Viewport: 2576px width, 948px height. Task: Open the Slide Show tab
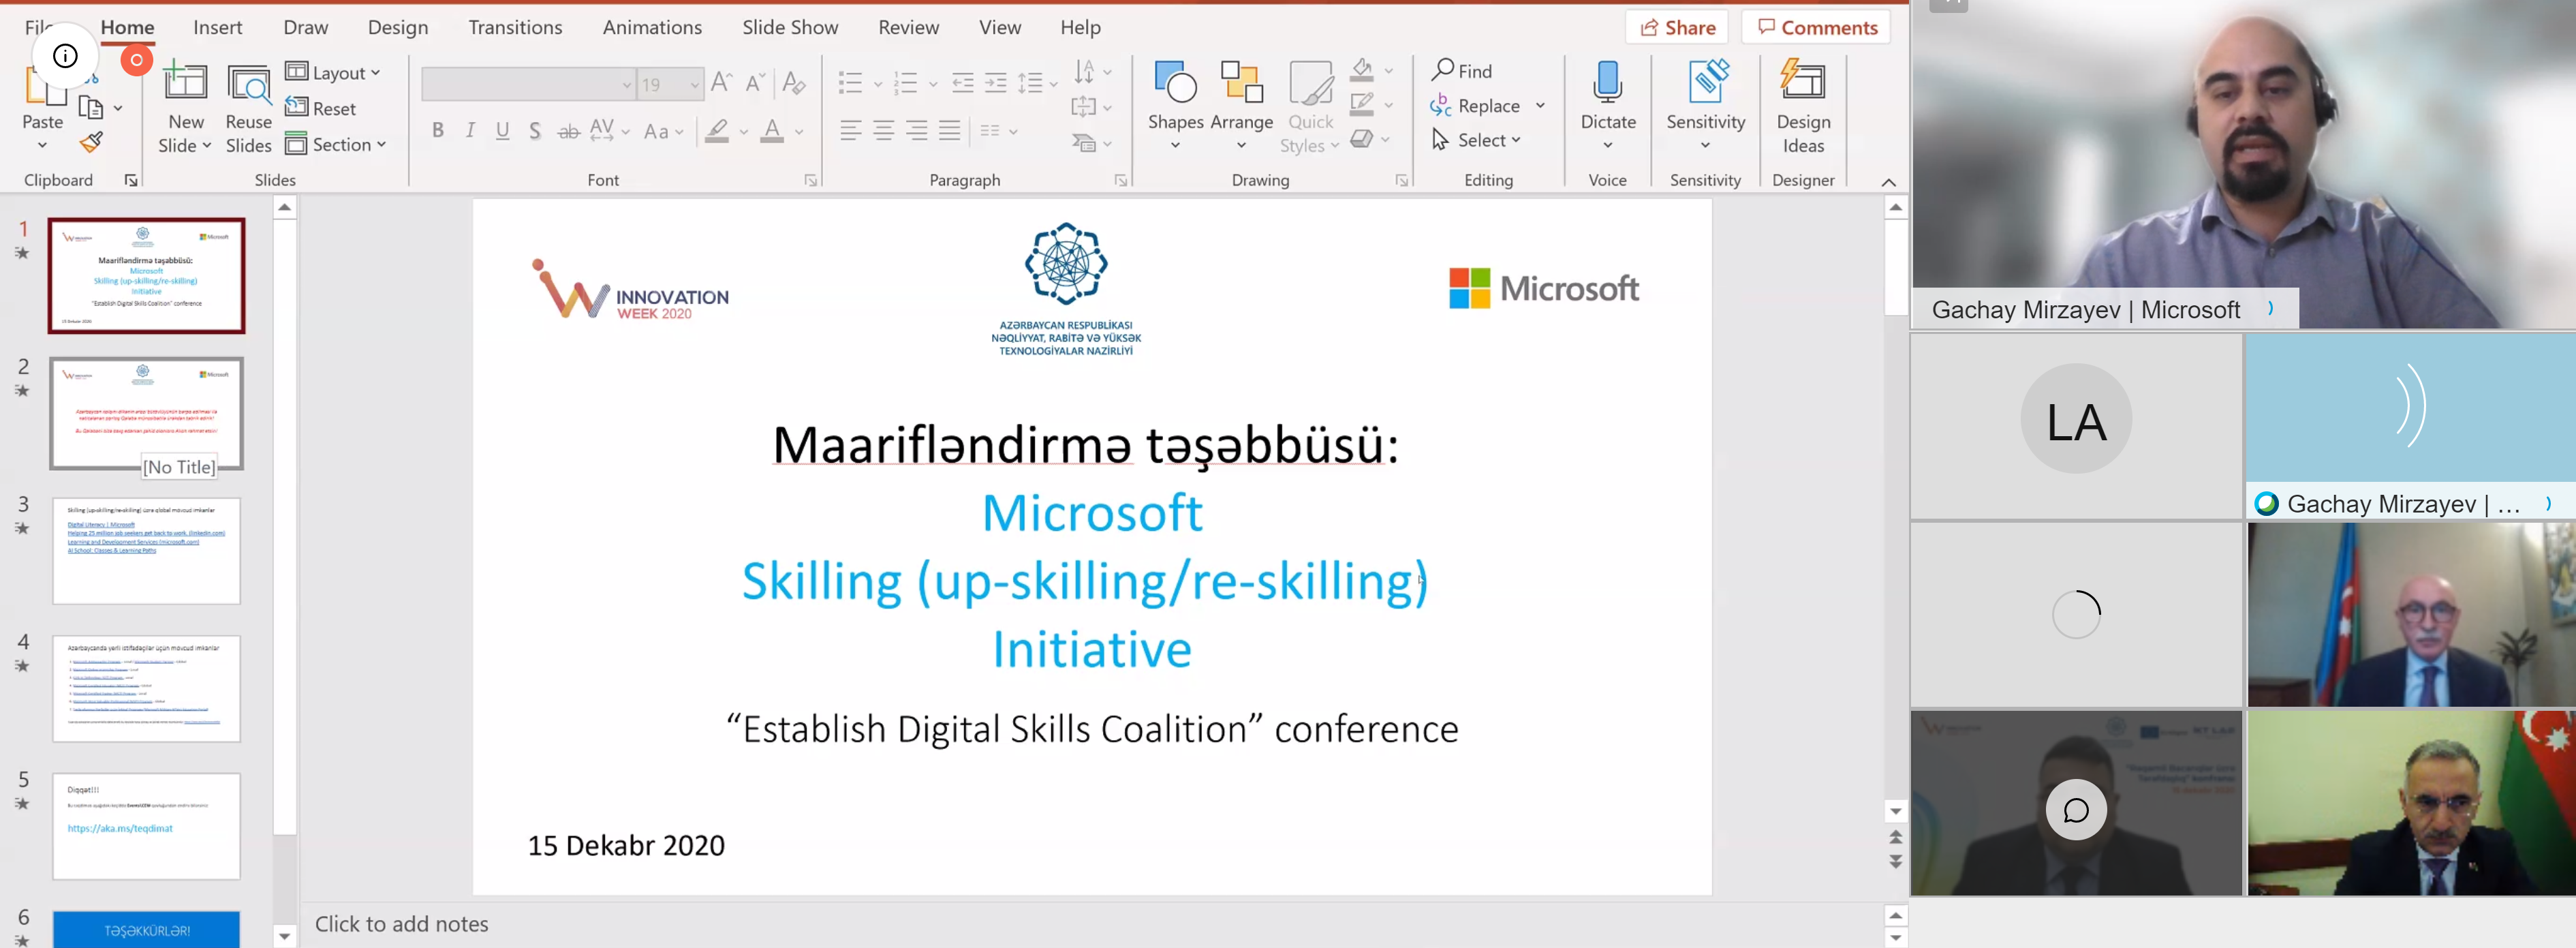[790, 27]
